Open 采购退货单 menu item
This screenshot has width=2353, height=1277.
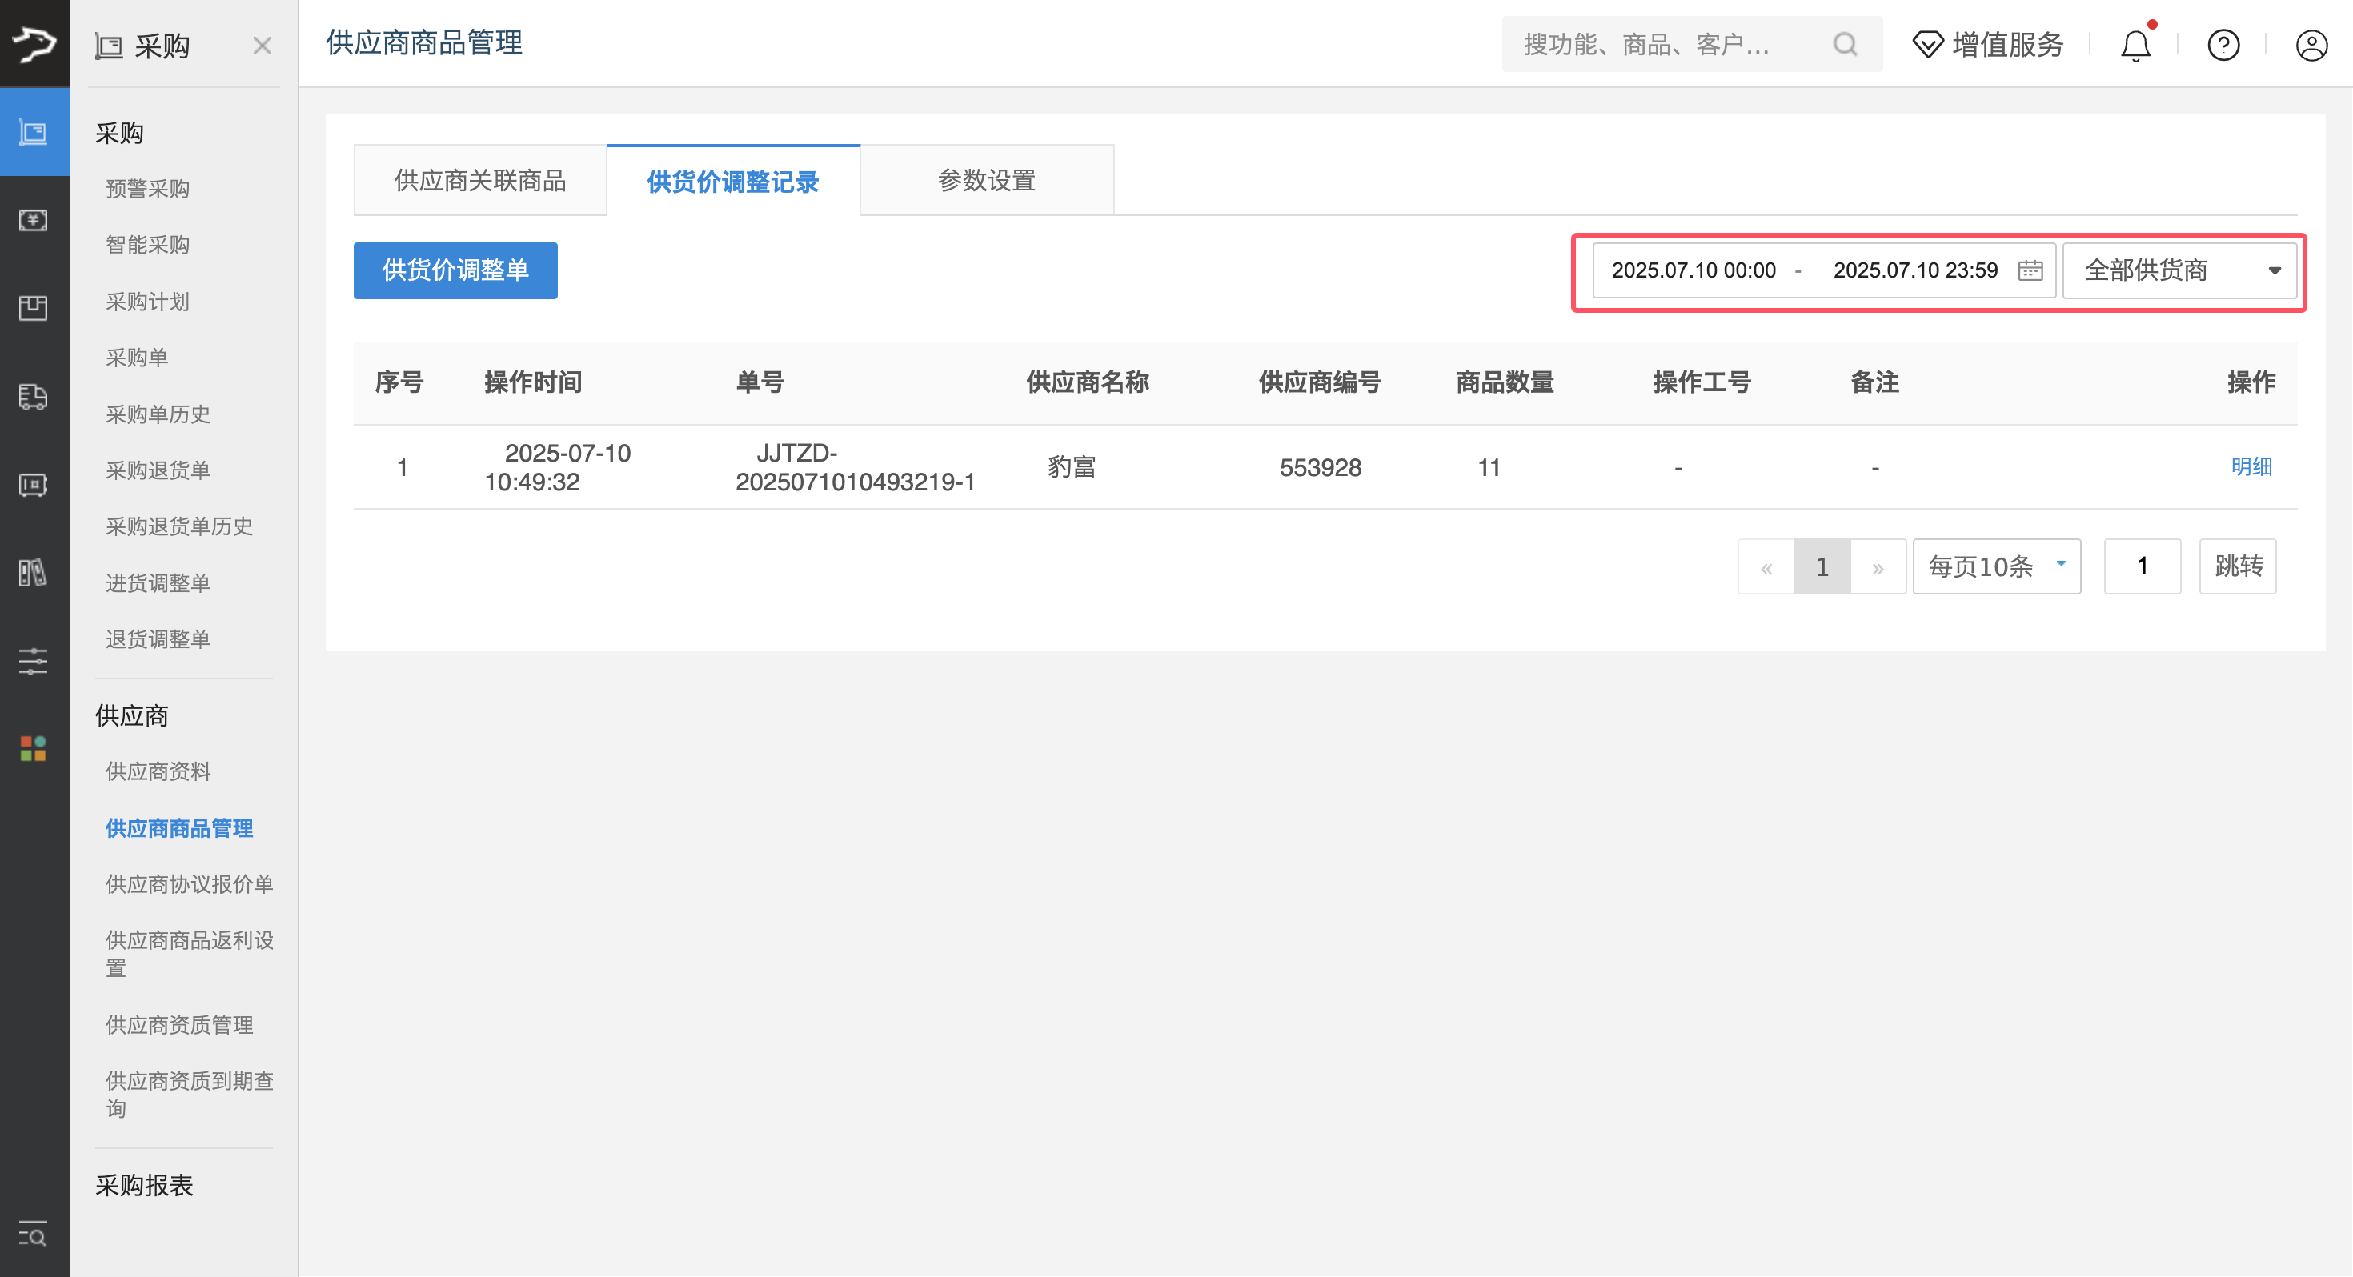(158, 470)
